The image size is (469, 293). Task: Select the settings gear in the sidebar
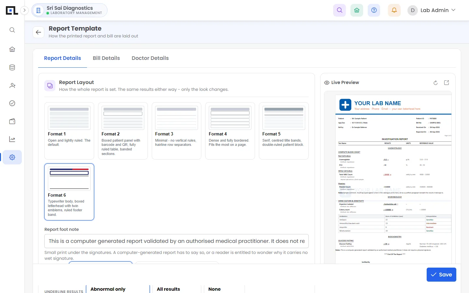tap(12, 157)
